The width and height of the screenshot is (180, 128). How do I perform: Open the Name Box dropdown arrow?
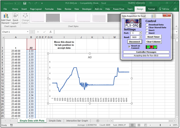point(28,32)
